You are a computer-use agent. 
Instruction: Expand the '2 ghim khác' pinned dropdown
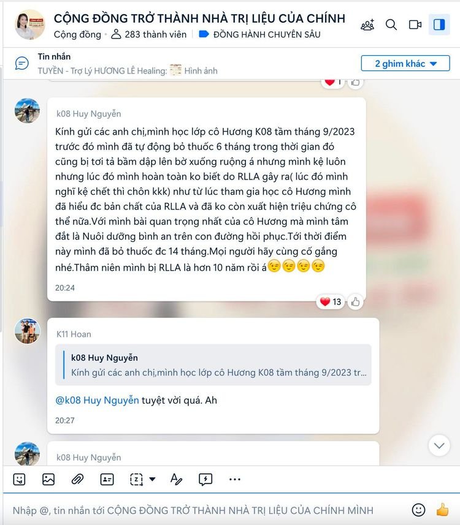[x=405, y=63]
